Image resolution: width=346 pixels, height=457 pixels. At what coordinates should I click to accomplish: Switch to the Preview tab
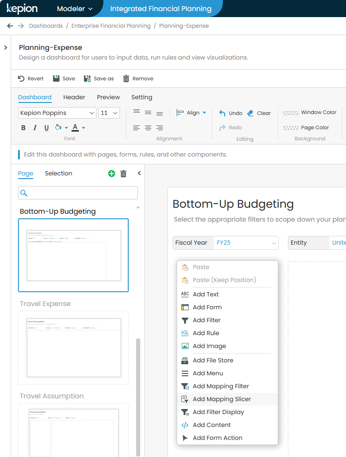point(108,97)
